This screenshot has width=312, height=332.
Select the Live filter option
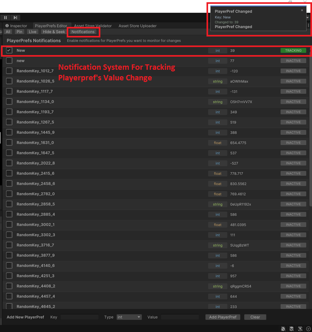[x=32, y=32]
